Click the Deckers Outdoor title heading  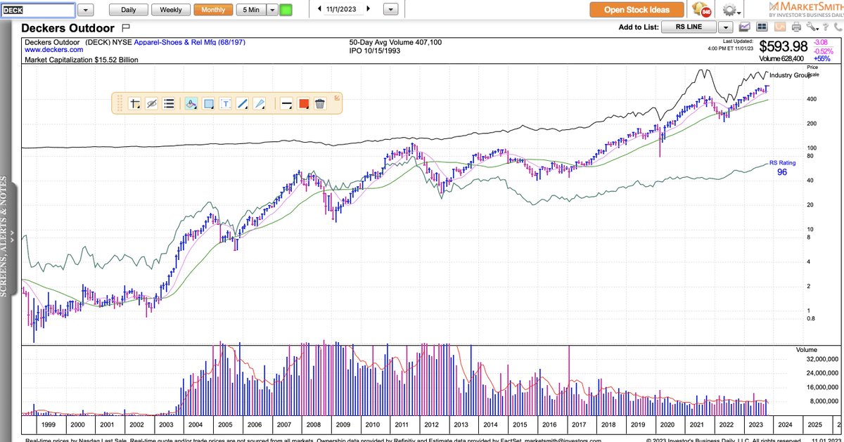tap(69, 28)
